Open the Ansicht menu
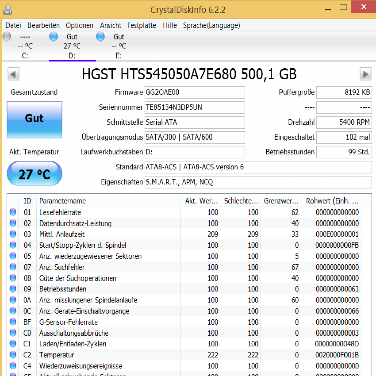 tap(111, 25)
